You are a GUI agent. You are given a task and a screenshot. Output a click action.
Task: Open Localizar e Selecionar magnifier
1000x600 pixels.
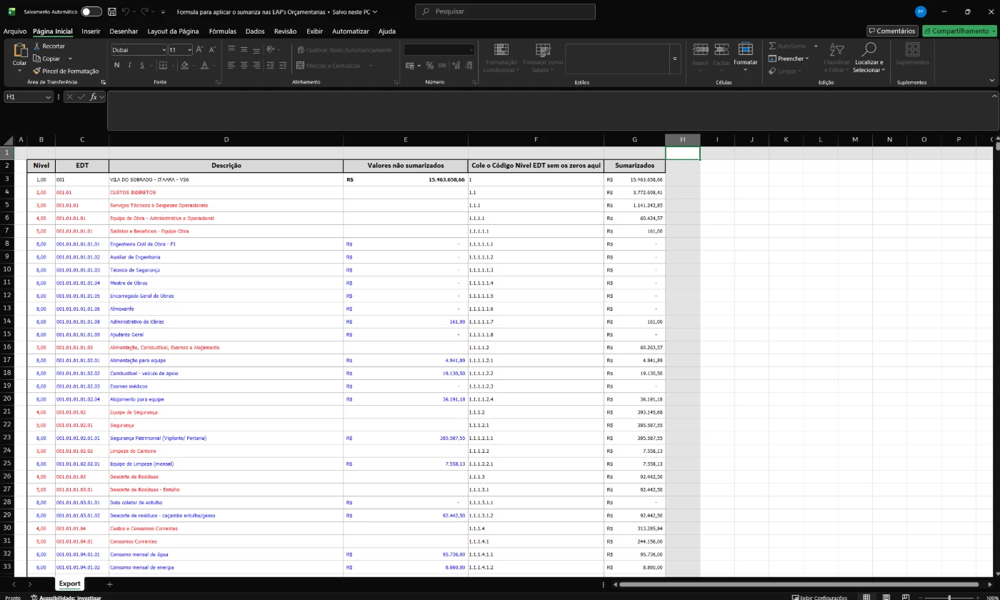[869, 50]
